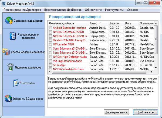Tick the NVIDIA GeForce GTX 570 checkbox
Screen dimensions: 162x118
[x=50, y=32]
